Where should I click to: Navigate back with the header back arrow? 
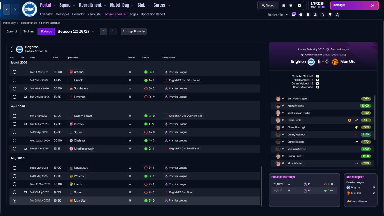point(7,9)
